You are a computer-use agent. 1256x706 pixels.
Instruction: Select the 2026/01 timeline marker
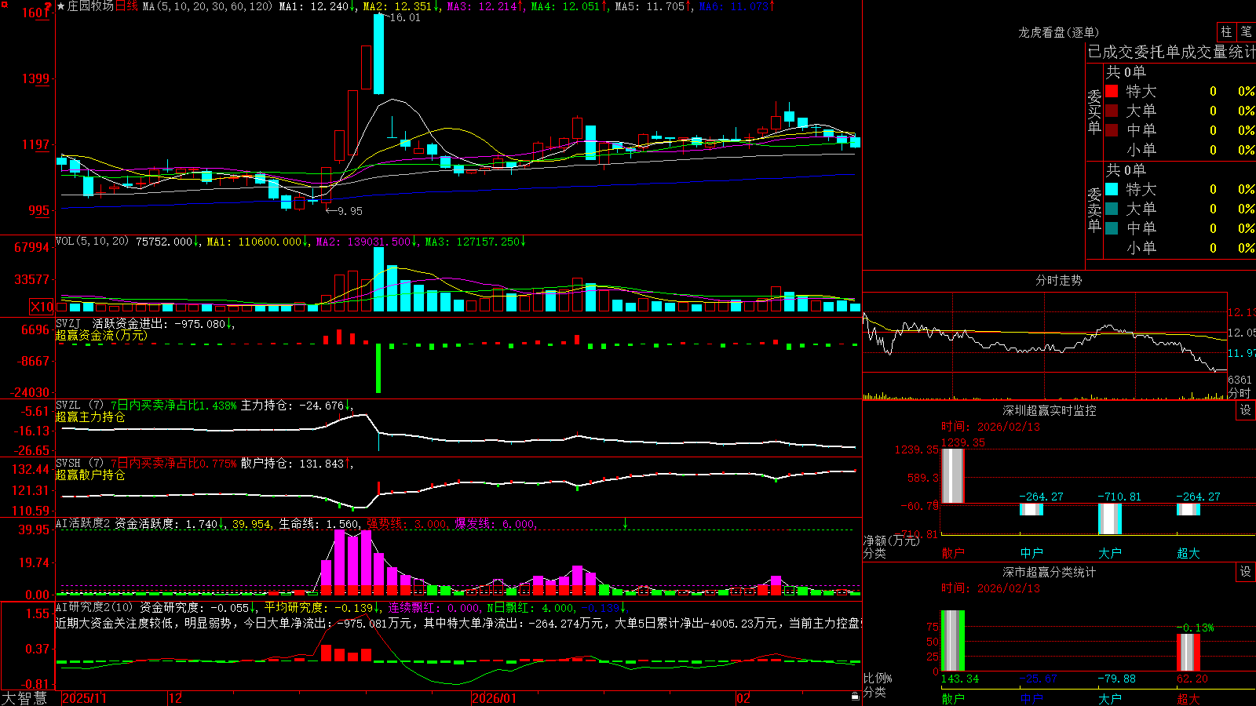pos(494,698)
